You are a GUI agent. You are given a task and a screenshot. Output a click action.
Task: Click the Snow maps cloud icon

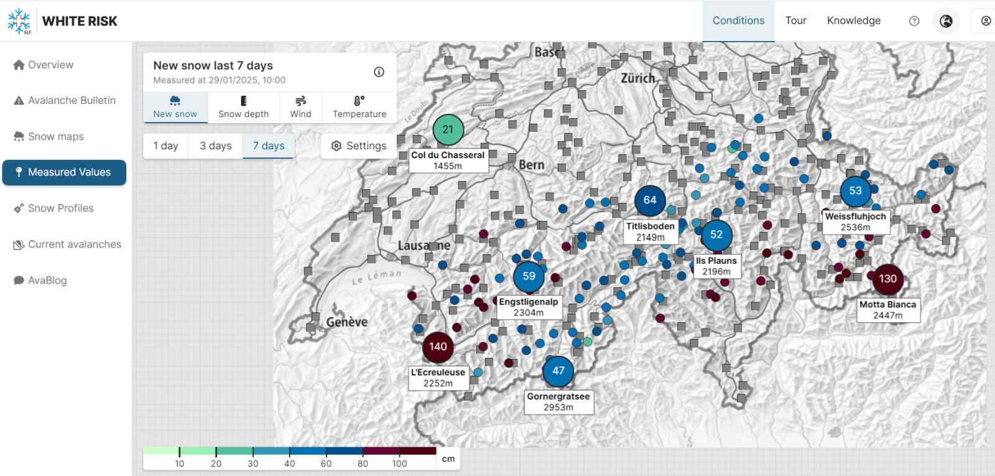pyautogui.click(x=19, y=136)
